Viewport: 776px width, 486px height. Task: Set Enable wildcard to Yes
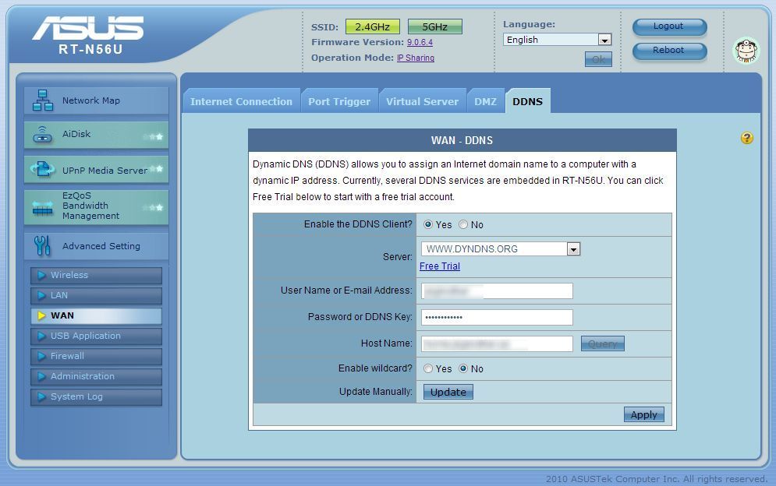428,368
